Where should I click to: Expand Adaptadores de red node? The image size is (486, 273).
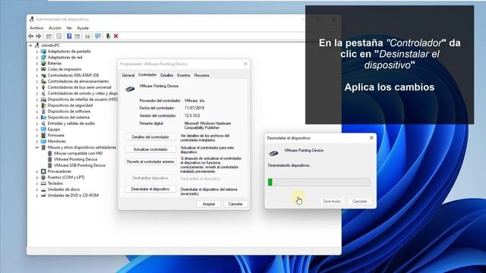pos(37,58)
